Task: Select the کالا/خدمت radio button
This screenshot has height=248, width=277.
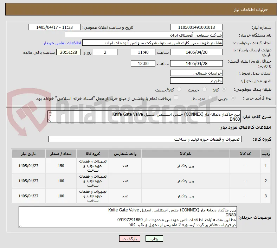Action: tap(179, 89)
